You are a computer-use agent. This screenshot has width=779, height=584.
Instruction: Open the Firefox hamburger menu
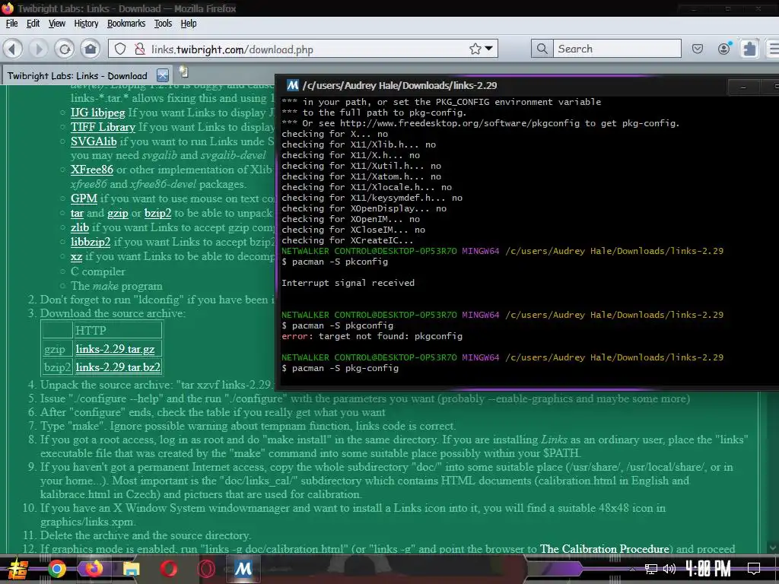tap(773, 49)
